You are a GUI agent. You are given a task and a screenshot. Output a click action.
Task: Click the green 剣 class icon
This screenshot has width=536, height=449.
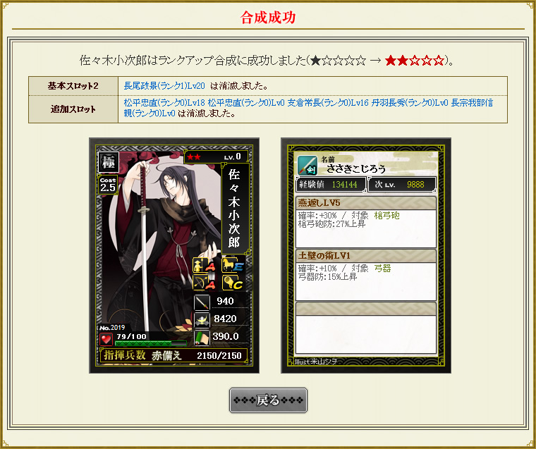(307, 166)
